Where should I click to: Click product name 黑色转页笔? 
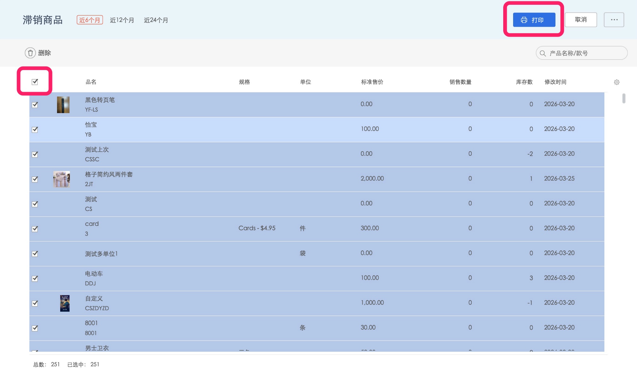click(x=100, y=100)
